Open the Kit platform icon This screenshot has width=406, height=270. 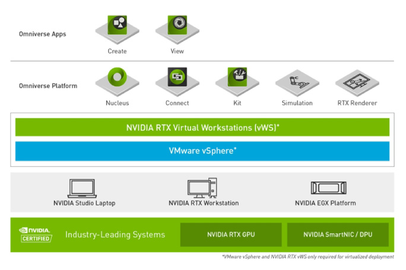(237, 81)
